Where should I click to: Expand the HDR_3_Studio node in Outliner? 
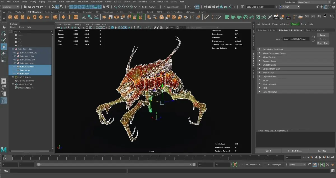coord(13,77)
